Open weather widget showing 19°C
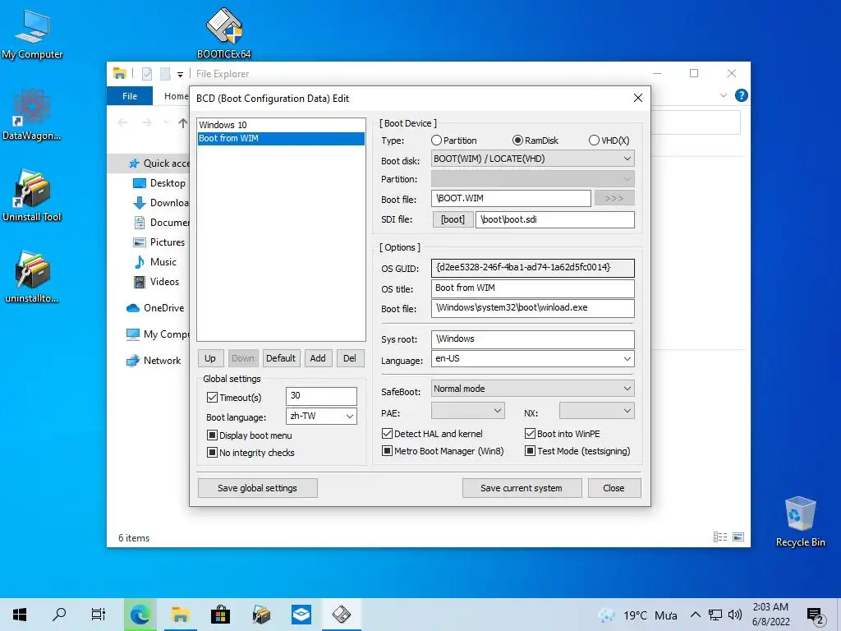The image size is (841, 631). pyautogui.click(x=637, y=615)
